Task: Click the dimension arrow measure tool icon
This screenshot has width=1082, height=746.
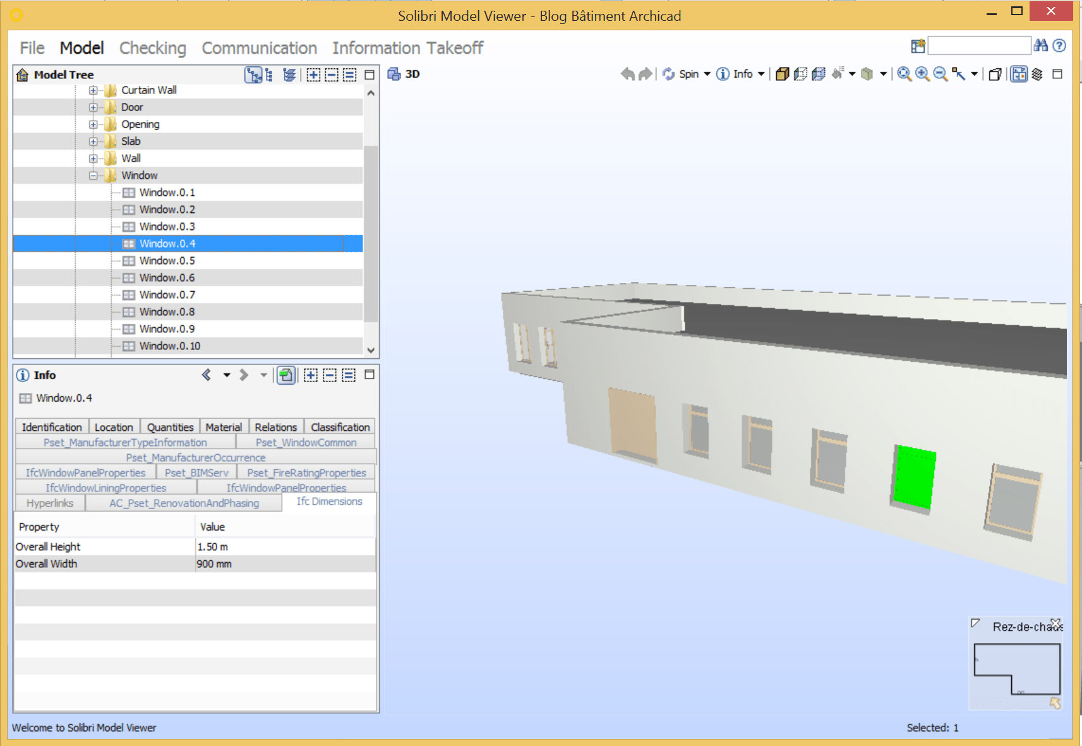Action: (959, 74)
